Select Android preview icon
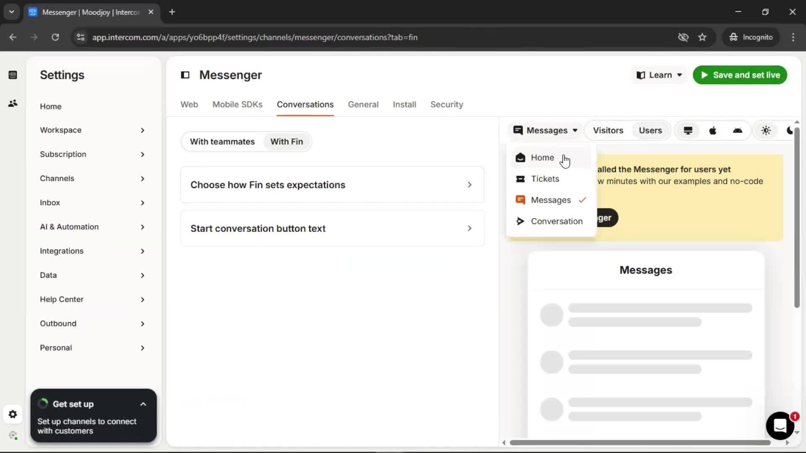The image size is (806, 453). 738,130
